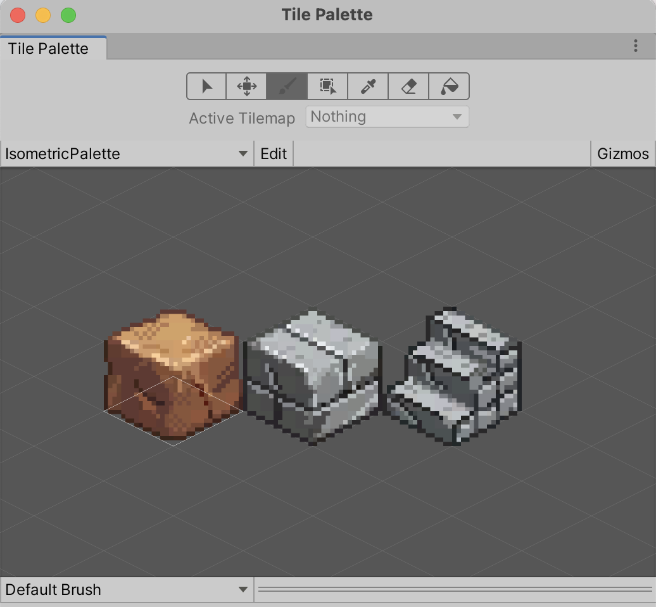Select the gray stone stairs tile
Viewport: 656px width, 607px height.
(x=453, y=376)
